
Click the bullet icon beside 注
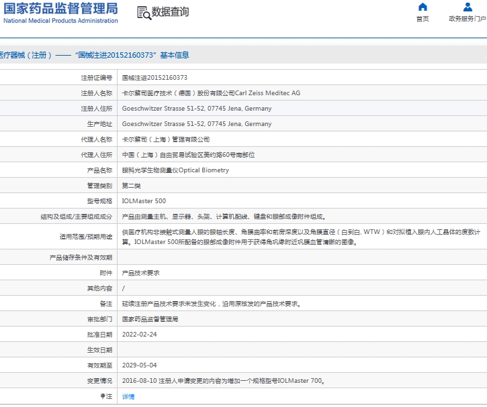tap(103, 396)
